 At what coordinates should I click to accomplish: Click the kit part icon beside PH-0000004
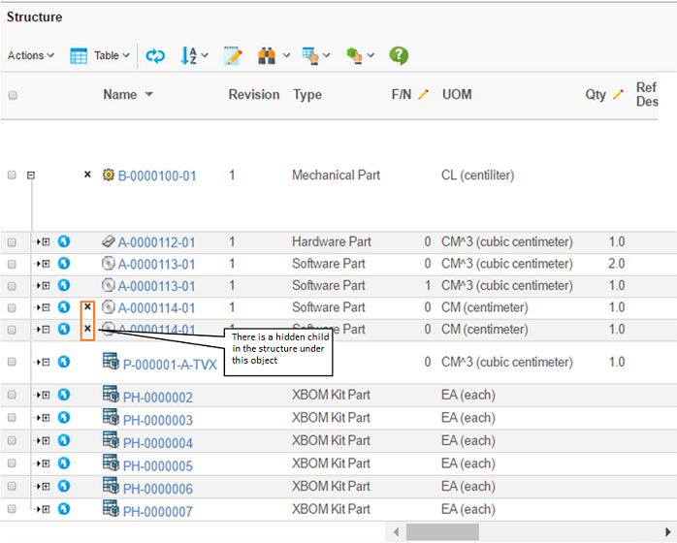point(110,441)
